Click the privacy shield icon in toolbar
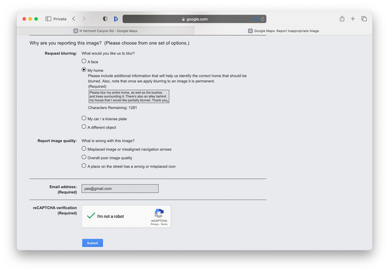The height and width of the screenshot is (272, 389). [105, 19]
